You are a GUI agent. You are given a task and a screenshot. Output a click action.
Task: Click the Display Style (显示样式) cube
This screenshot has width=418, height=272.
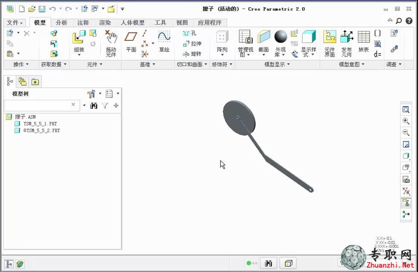coord(309,37)
